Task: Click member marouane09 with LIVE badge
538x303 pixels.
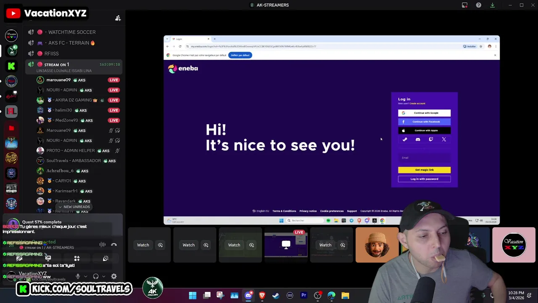Action: point(78,80)
